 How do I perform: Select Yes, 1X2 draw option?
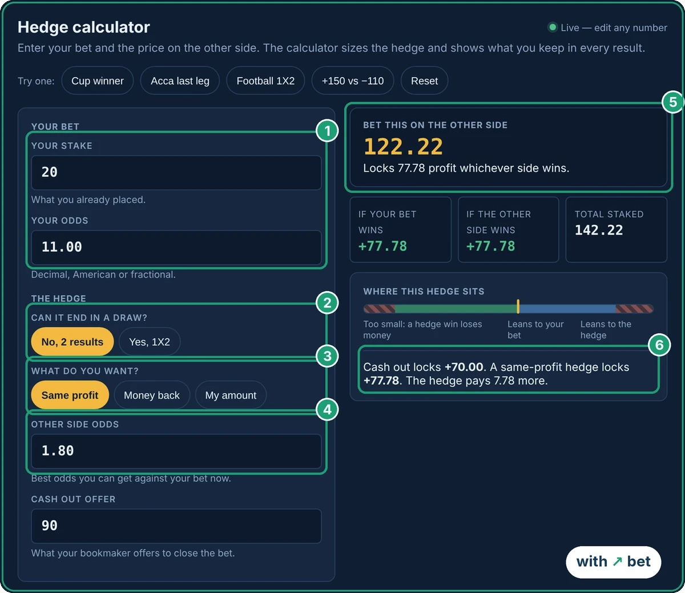tap(150, 342)
